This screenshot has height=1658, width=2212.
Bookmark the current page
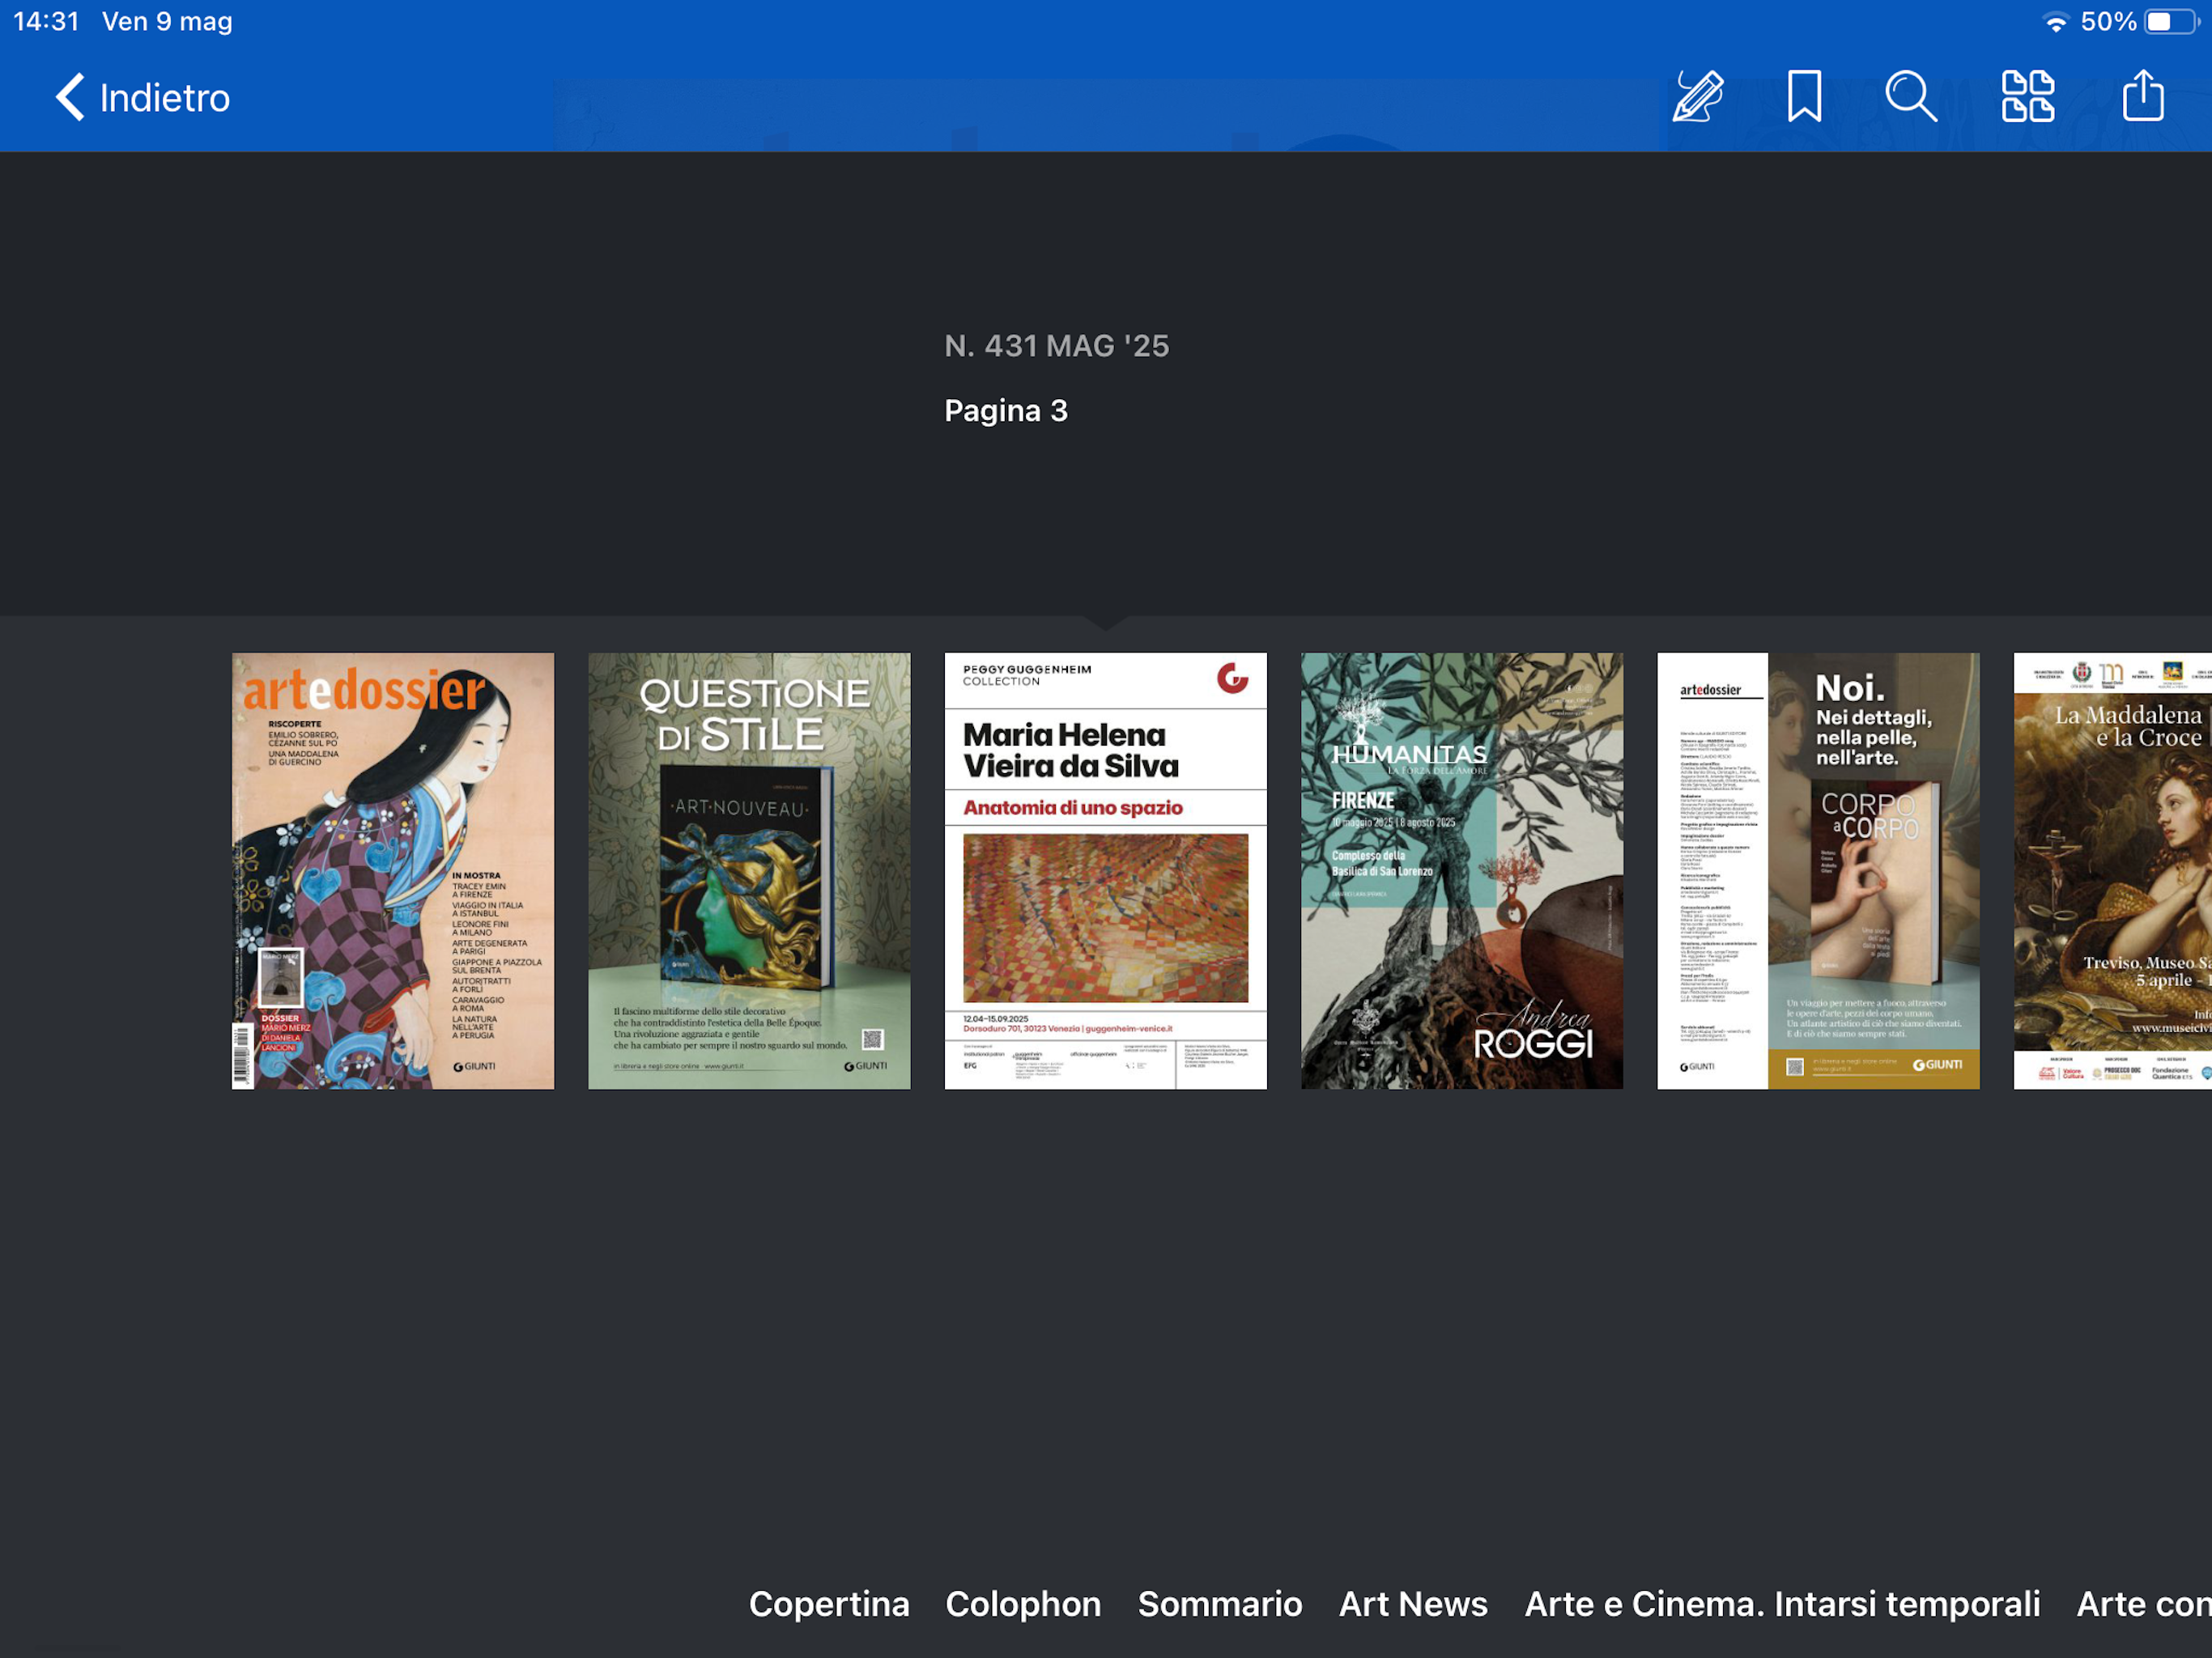(x=1804, y=97)
